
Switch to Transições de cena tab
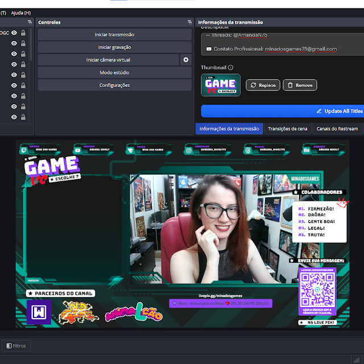(x=287, y=129)
